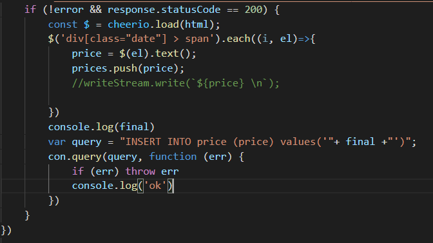Click 'con.query(query,' call

point(95,157)
